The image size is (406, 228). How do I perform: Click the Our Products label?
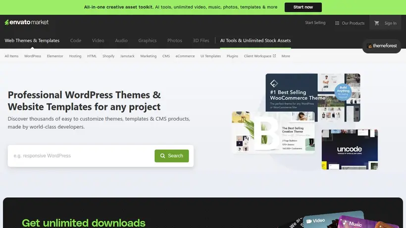click(x=353, y=23)
